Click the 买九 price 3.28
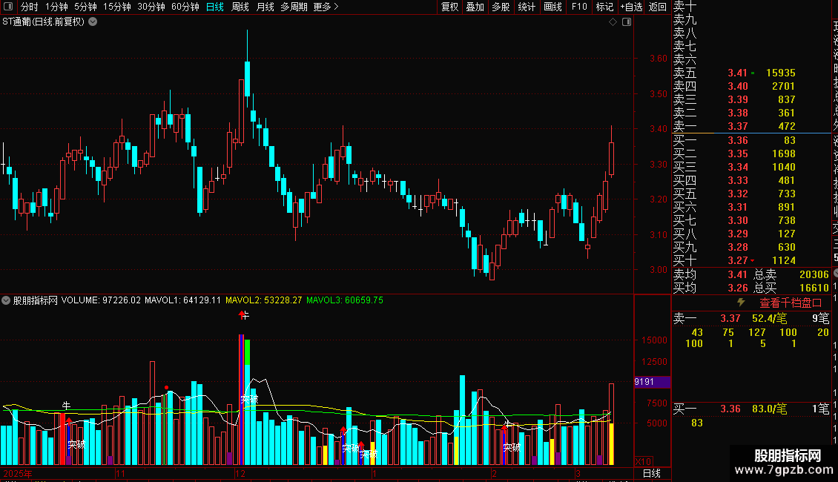Viewport: 838px width, 482px height. [x=738, y=248]
